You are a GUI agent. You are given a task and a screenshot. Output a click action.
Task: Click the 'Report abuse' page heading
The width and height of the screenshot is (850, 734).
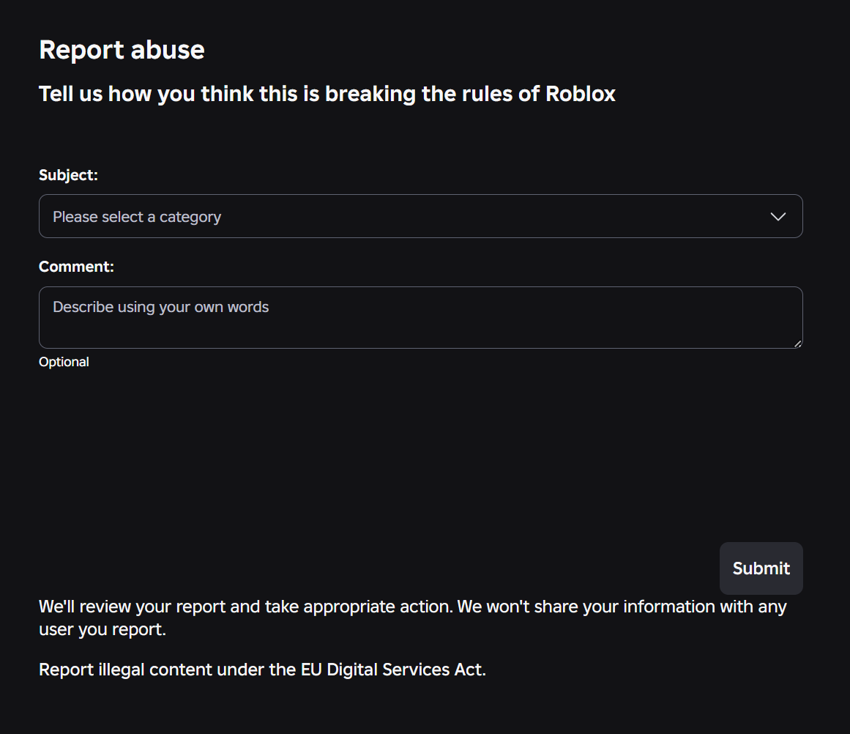click(x=122, y=50)
